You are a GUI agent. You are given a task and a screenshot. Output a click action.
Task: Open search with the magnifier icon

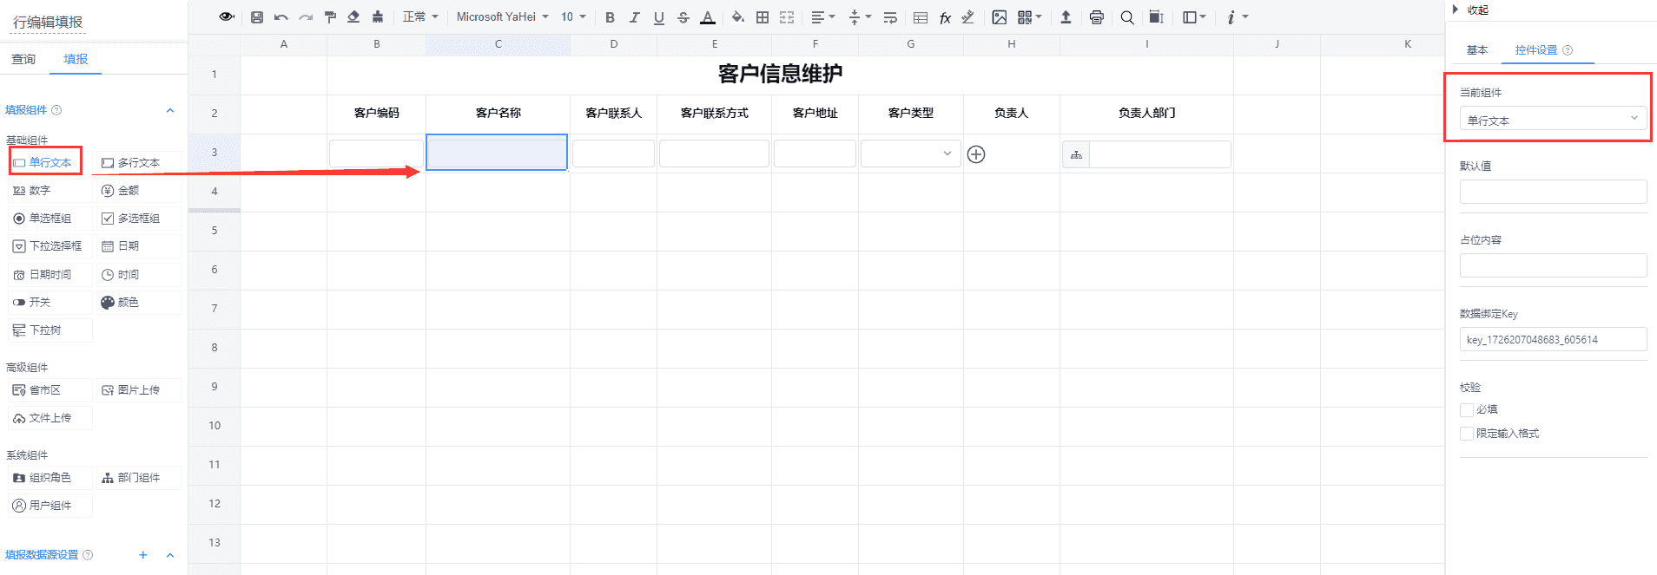[1127, 16]
